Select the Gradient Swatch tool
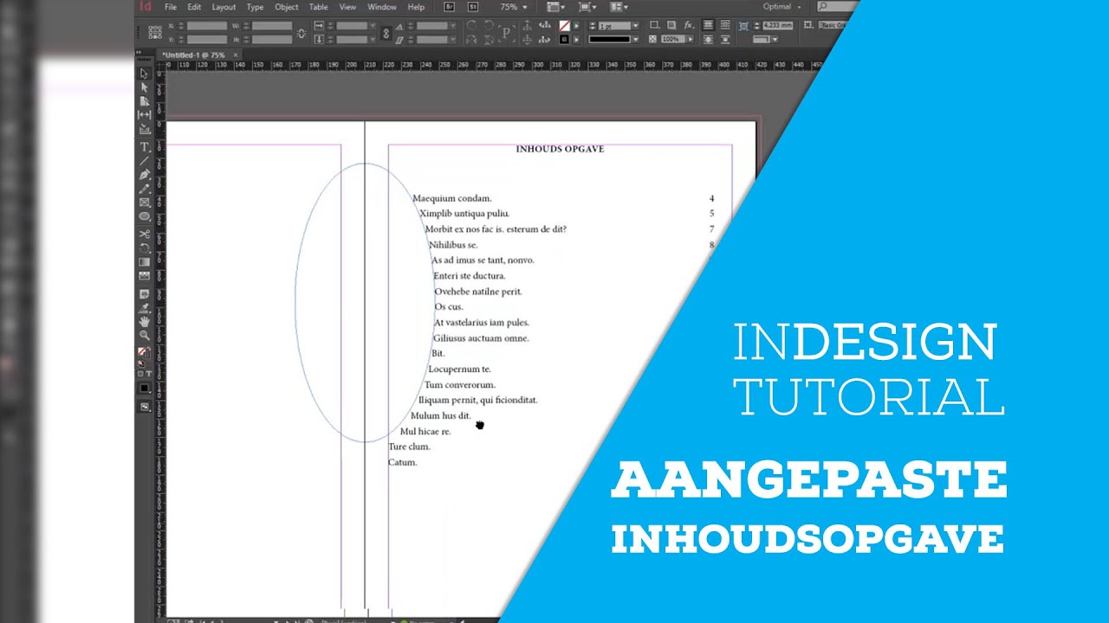Image resolution: width=1109 pixels, height=623 pixels. [x=145, y=262]
